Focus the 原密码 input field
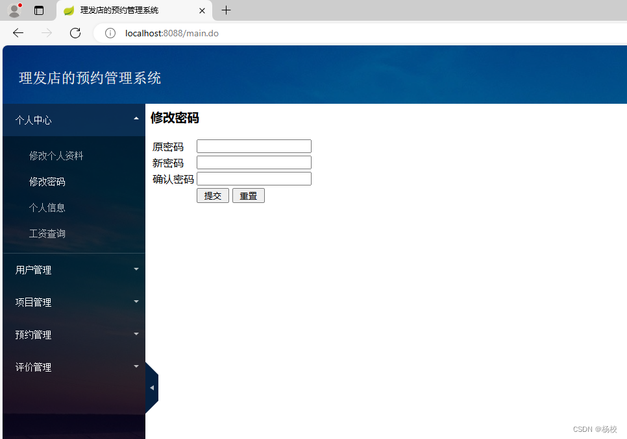627x439 pixels. [x=254, y=146]
